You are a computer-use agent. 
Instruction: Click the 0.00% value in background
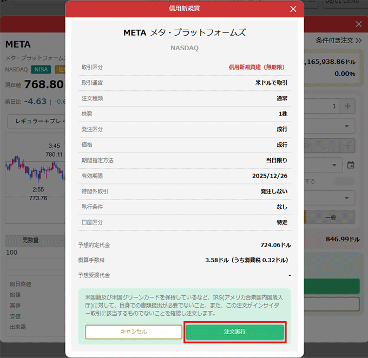[345, 74]
